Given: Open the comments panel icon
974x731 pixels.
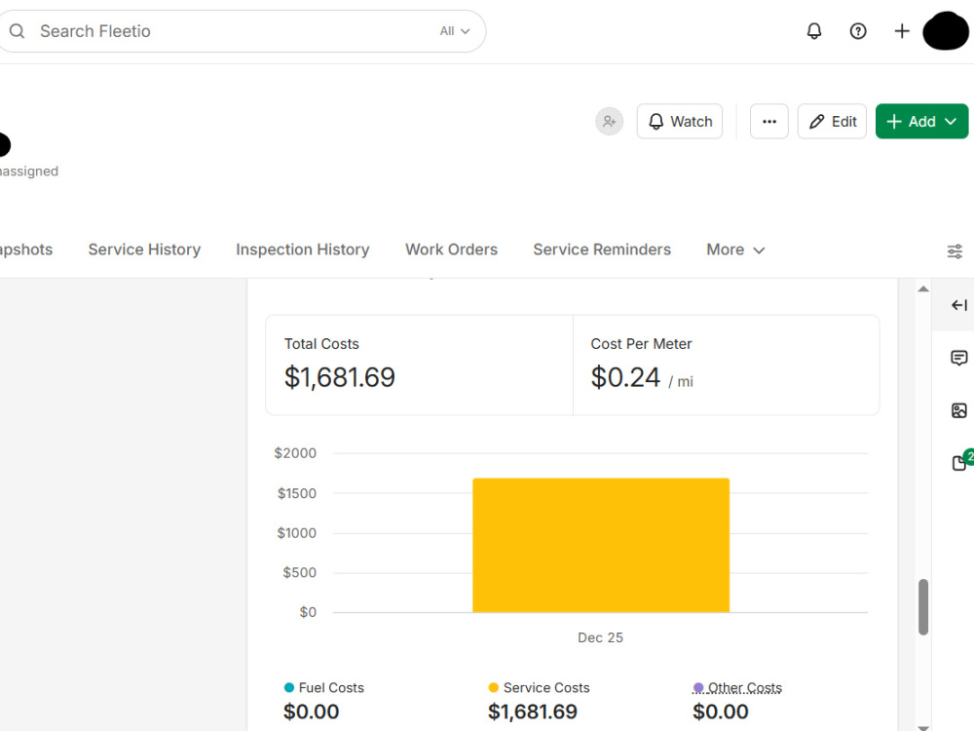Looking at the screenshot, I should coord(959,358).
